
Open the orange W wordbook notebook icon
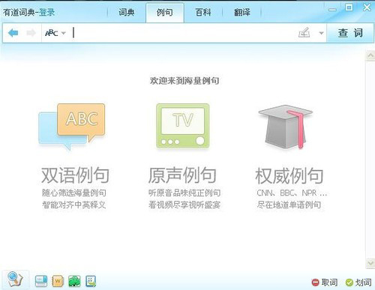pos(58,281)
